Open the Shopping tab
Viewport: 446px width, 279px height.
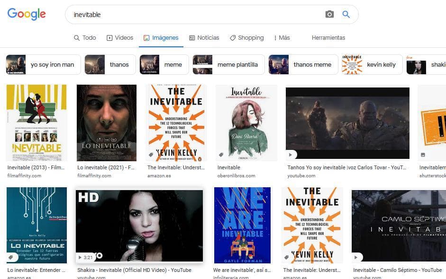point(247,38)
